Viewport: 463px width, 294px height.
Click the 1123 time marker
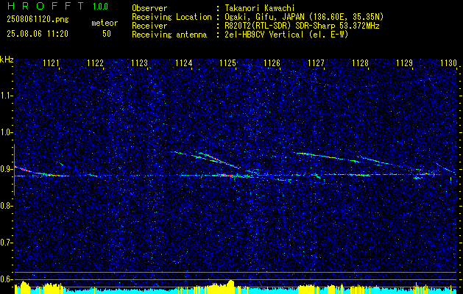(x=139, y=62)
